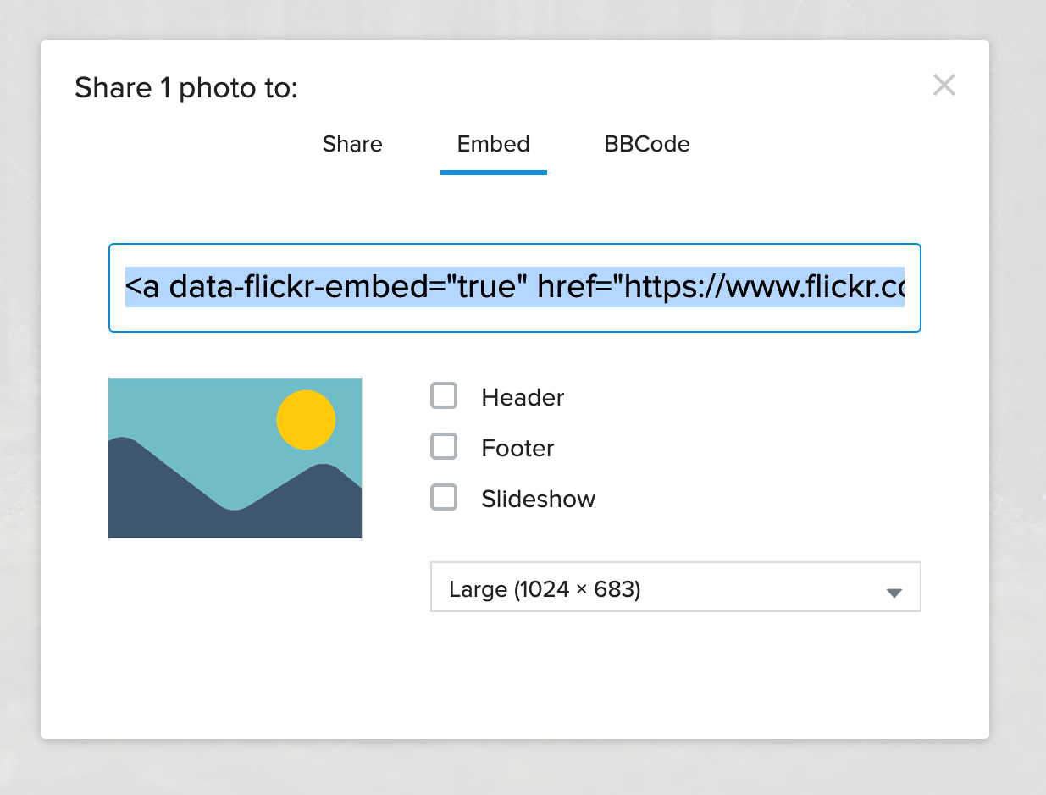Screen dimensions: 1046x795
Task: Select the Embed tab
Action: point(493,145)
